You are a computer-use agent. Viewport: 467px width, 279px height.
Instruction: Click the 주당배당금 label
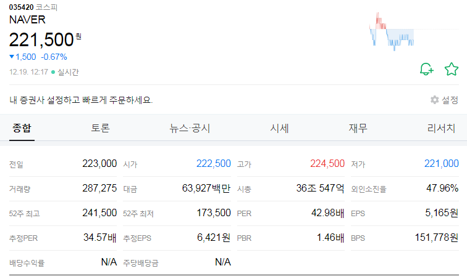click(141, 263)
